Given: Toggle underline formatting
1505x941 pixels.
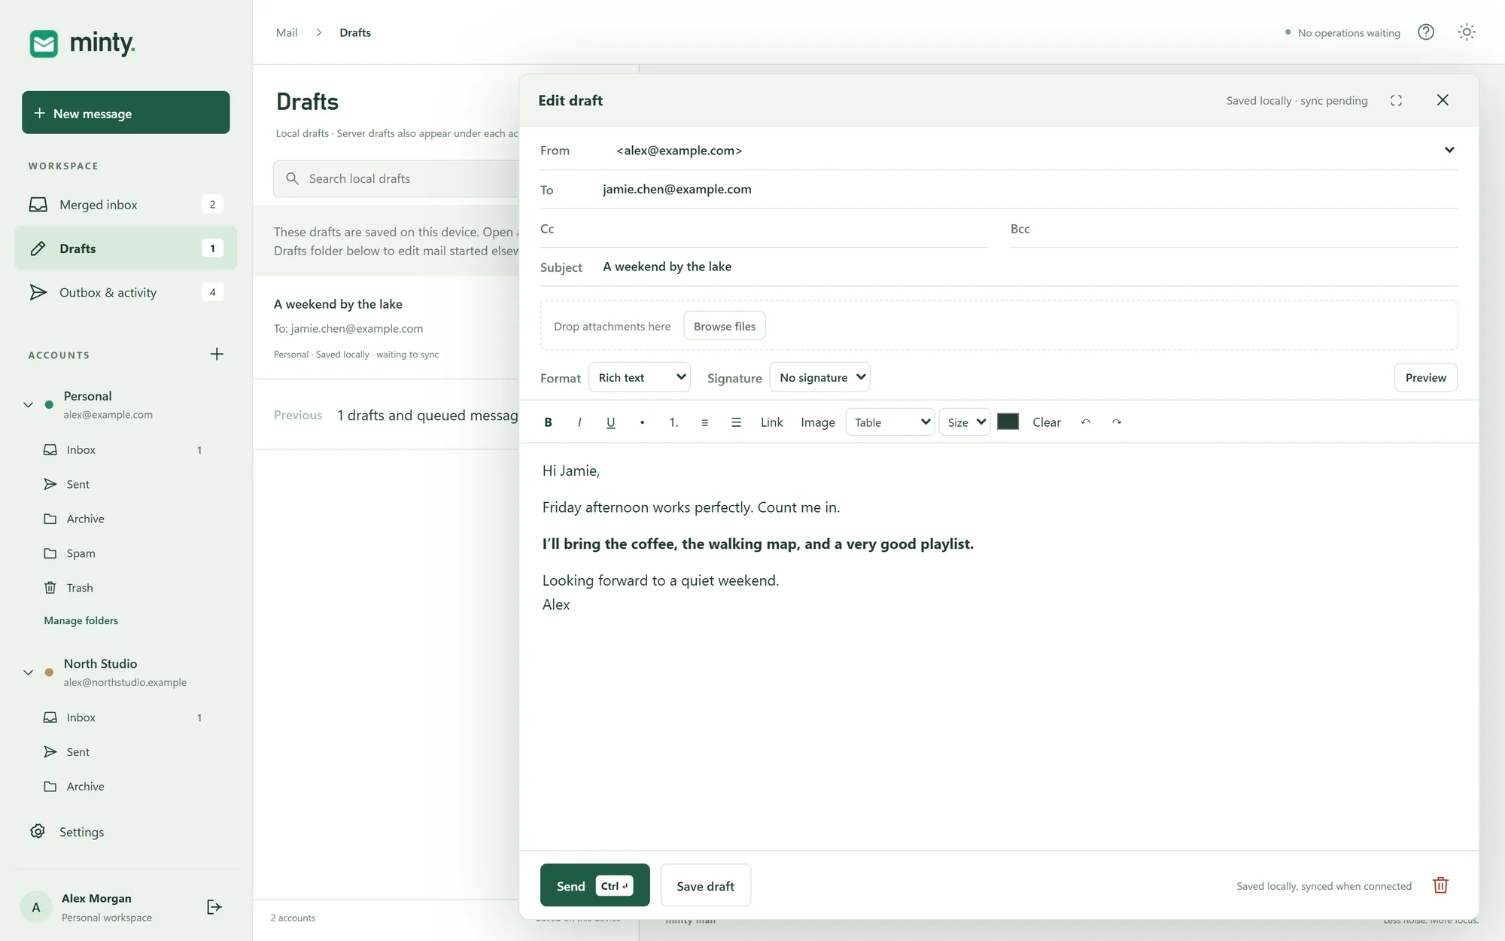Looking at the screenshot, I should [x=610, y=422].
